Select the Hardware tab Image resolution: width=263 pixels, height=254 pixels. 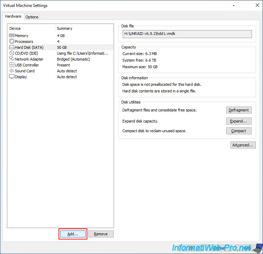[x=13, y=17]
